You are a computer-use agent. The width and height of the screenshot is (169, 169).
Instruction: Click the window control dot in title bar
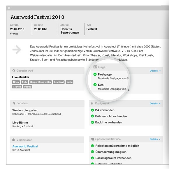9,8
